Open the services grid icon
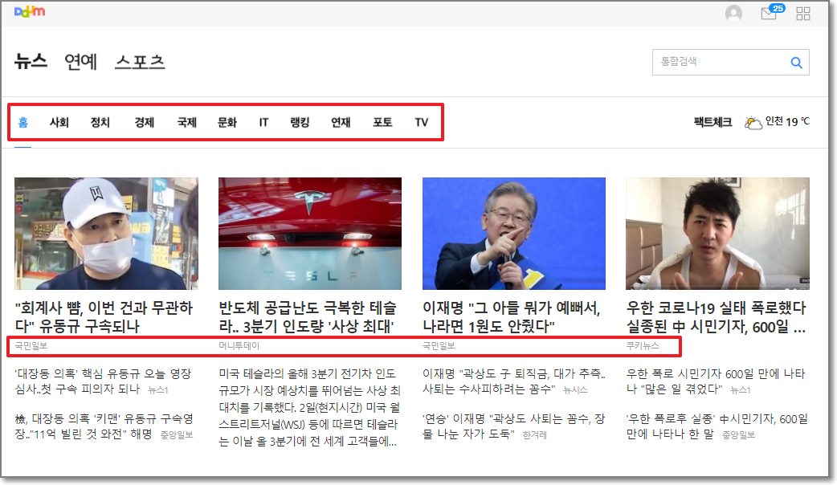 point(802,14)
